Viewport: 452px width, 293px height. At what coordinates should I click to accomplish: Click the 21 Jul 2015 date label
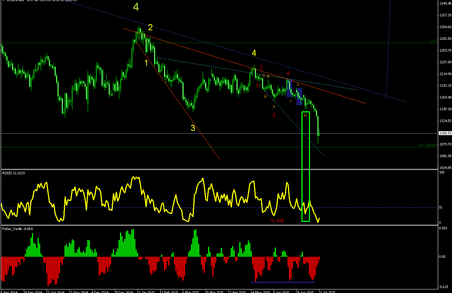(x=327, y=292)
